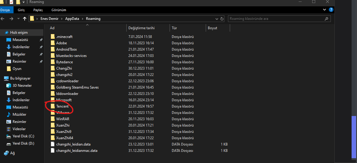Open Quick Access Toolbar customize dropdown

[23, 2]
